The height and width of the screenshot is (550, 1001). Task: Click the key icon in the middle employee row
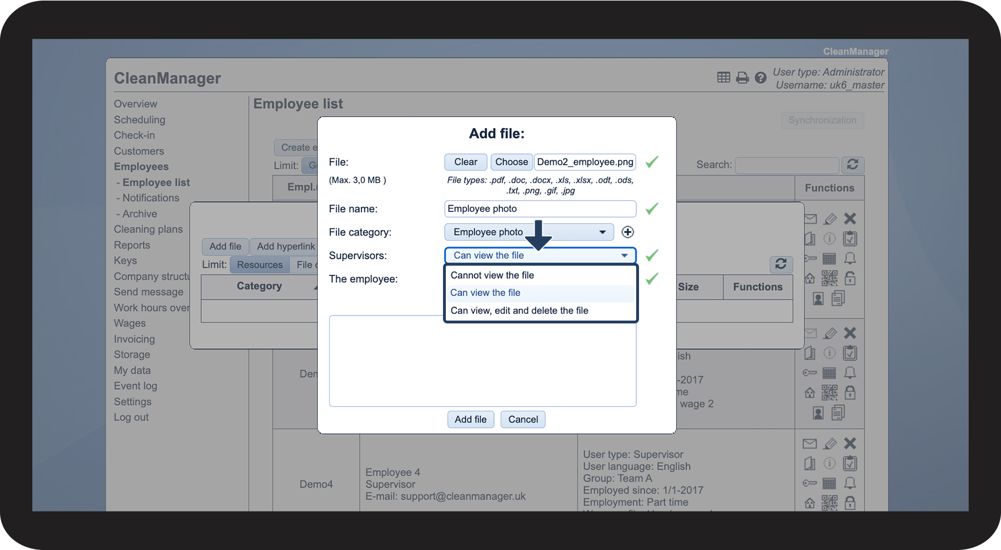tap(810, 373)
